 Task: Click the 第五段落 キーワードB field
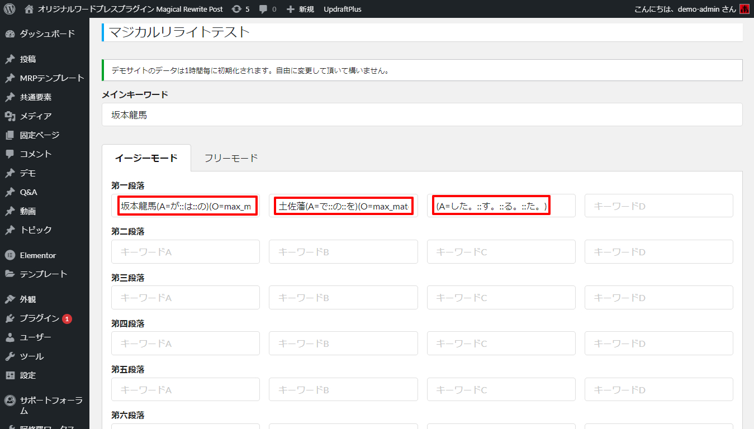[x=343, y=389]
